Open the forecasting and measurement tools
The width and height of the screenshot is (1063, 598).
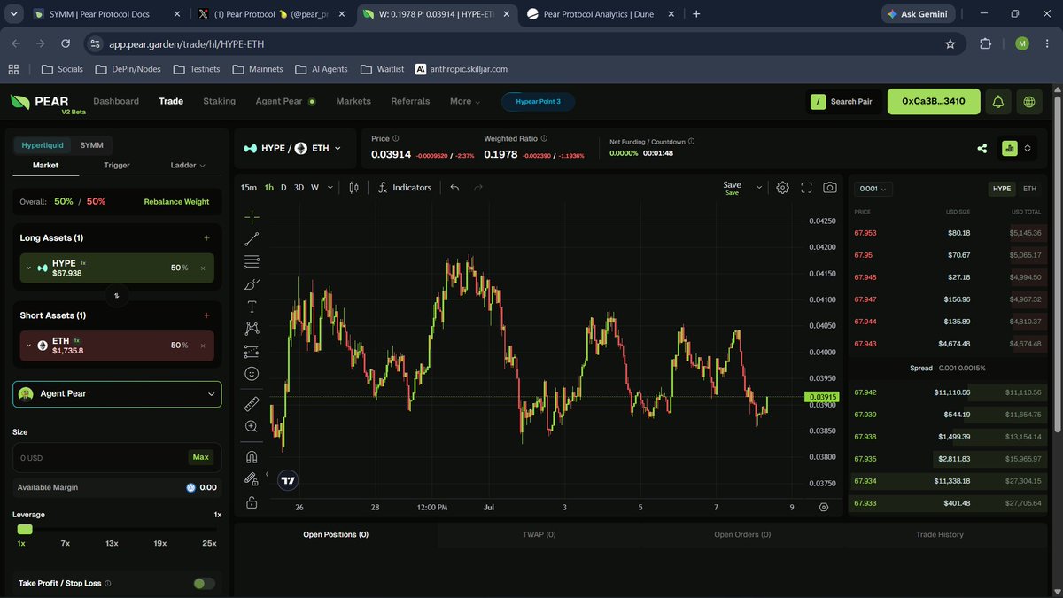click(x=252, y=352)
